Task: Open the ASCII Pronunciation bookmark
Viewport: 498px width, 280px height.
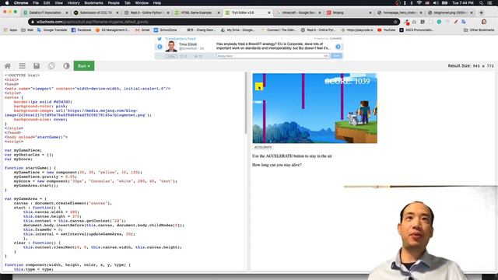Action: [416, 30]
